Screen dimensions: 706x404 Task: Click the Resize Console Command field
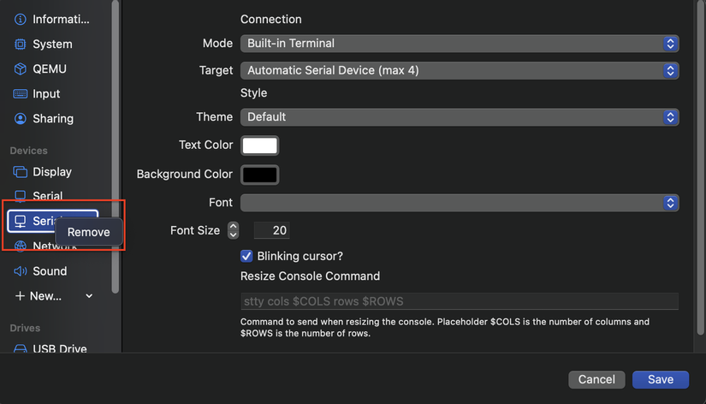tap(460, 301)
